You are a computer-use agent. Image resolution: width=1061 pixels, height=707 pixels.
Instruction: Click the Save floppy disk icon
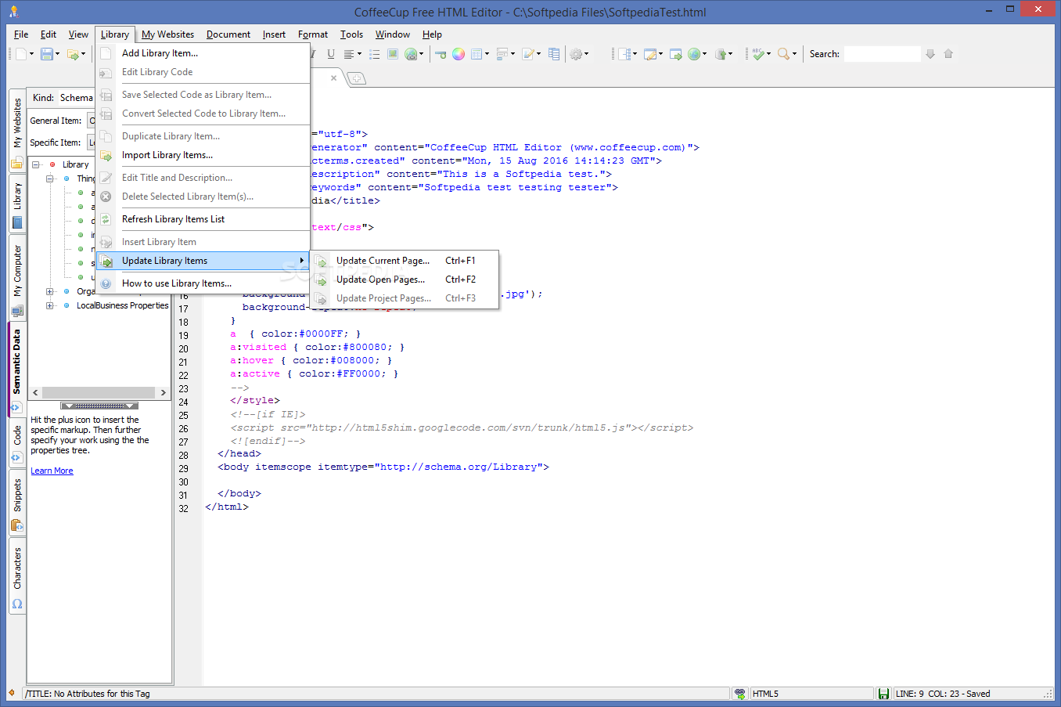click(x=47, y=54)
